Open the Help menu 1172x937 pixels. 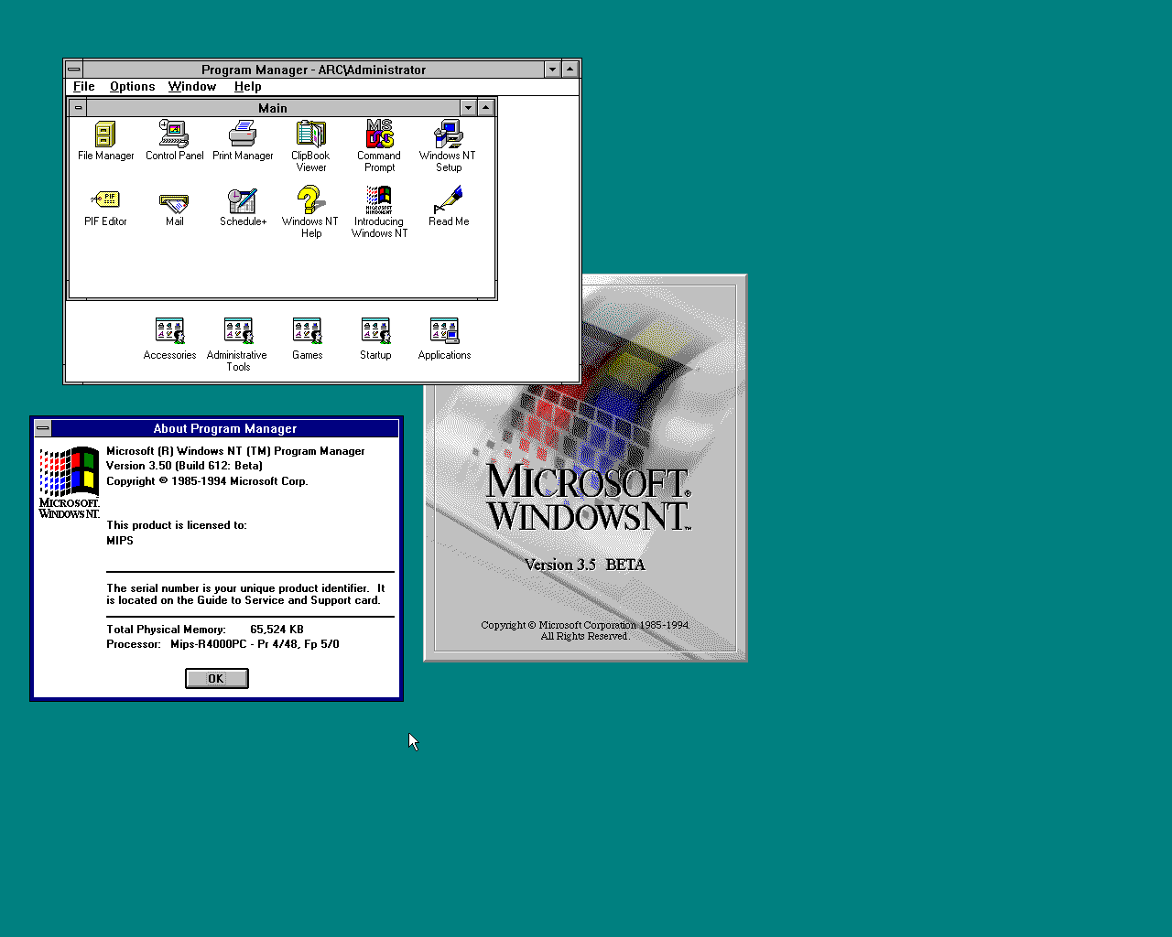pyautogui.click(x=248, y=87)
